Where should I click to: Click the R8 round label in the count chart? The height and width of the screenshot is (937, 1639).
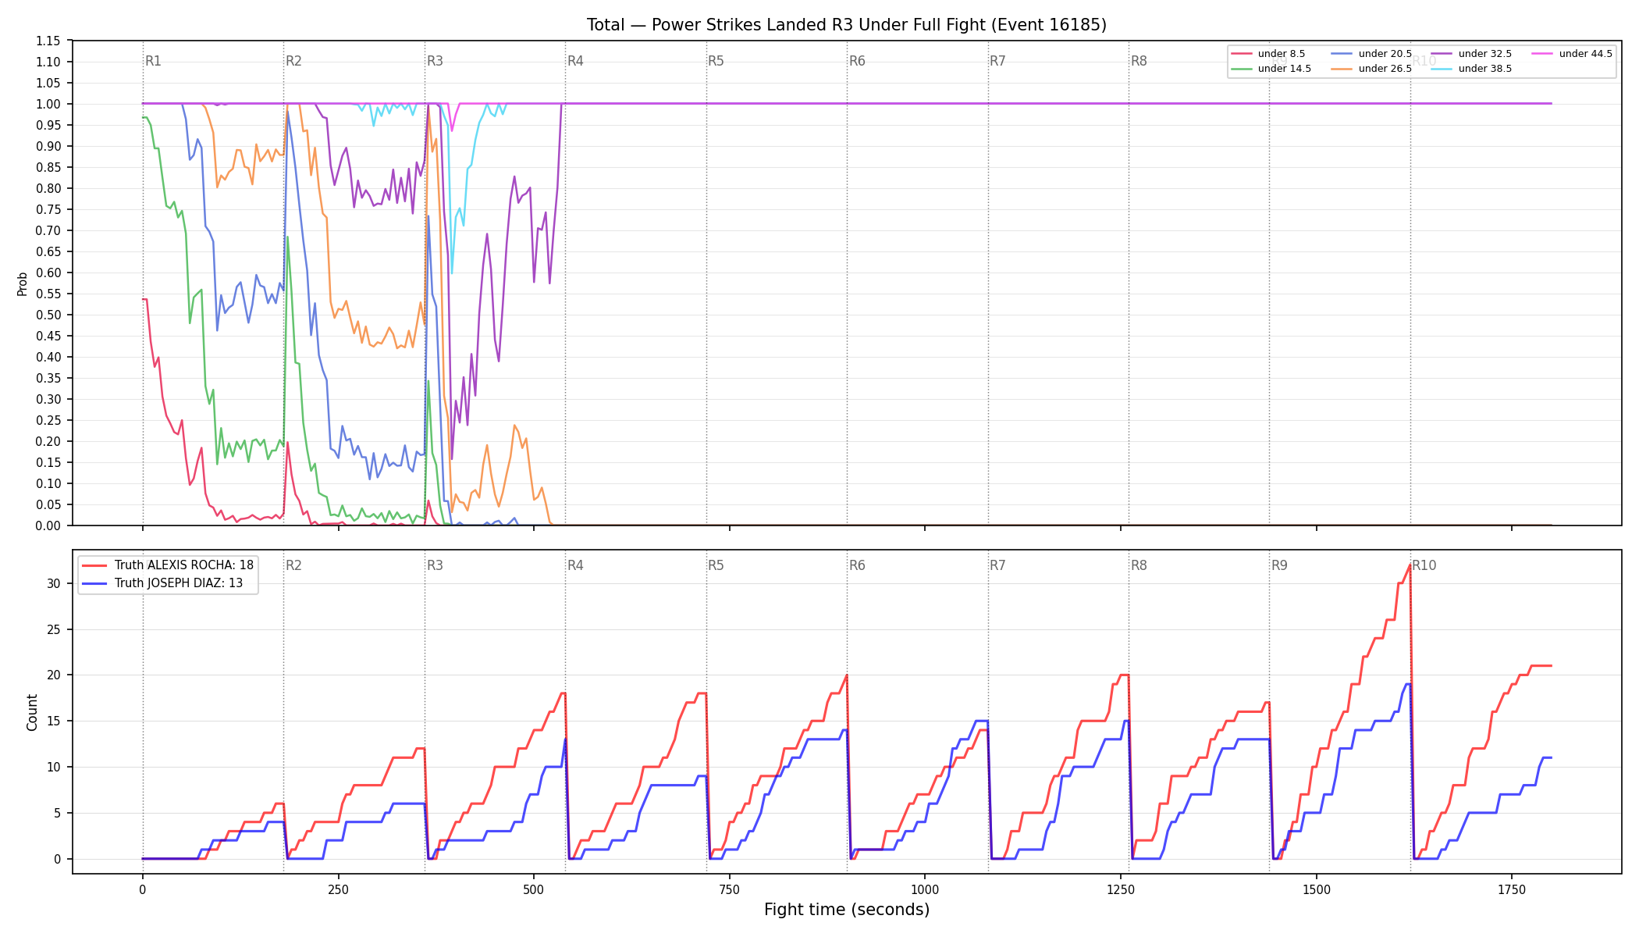coord(1139,565)
